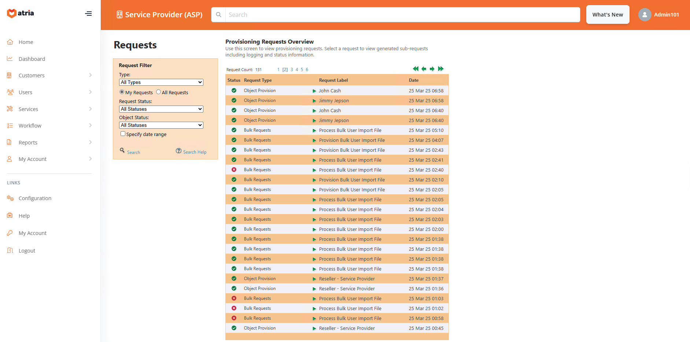
Task: Open the Dashboard sidebar item
Action: (32, 59)
